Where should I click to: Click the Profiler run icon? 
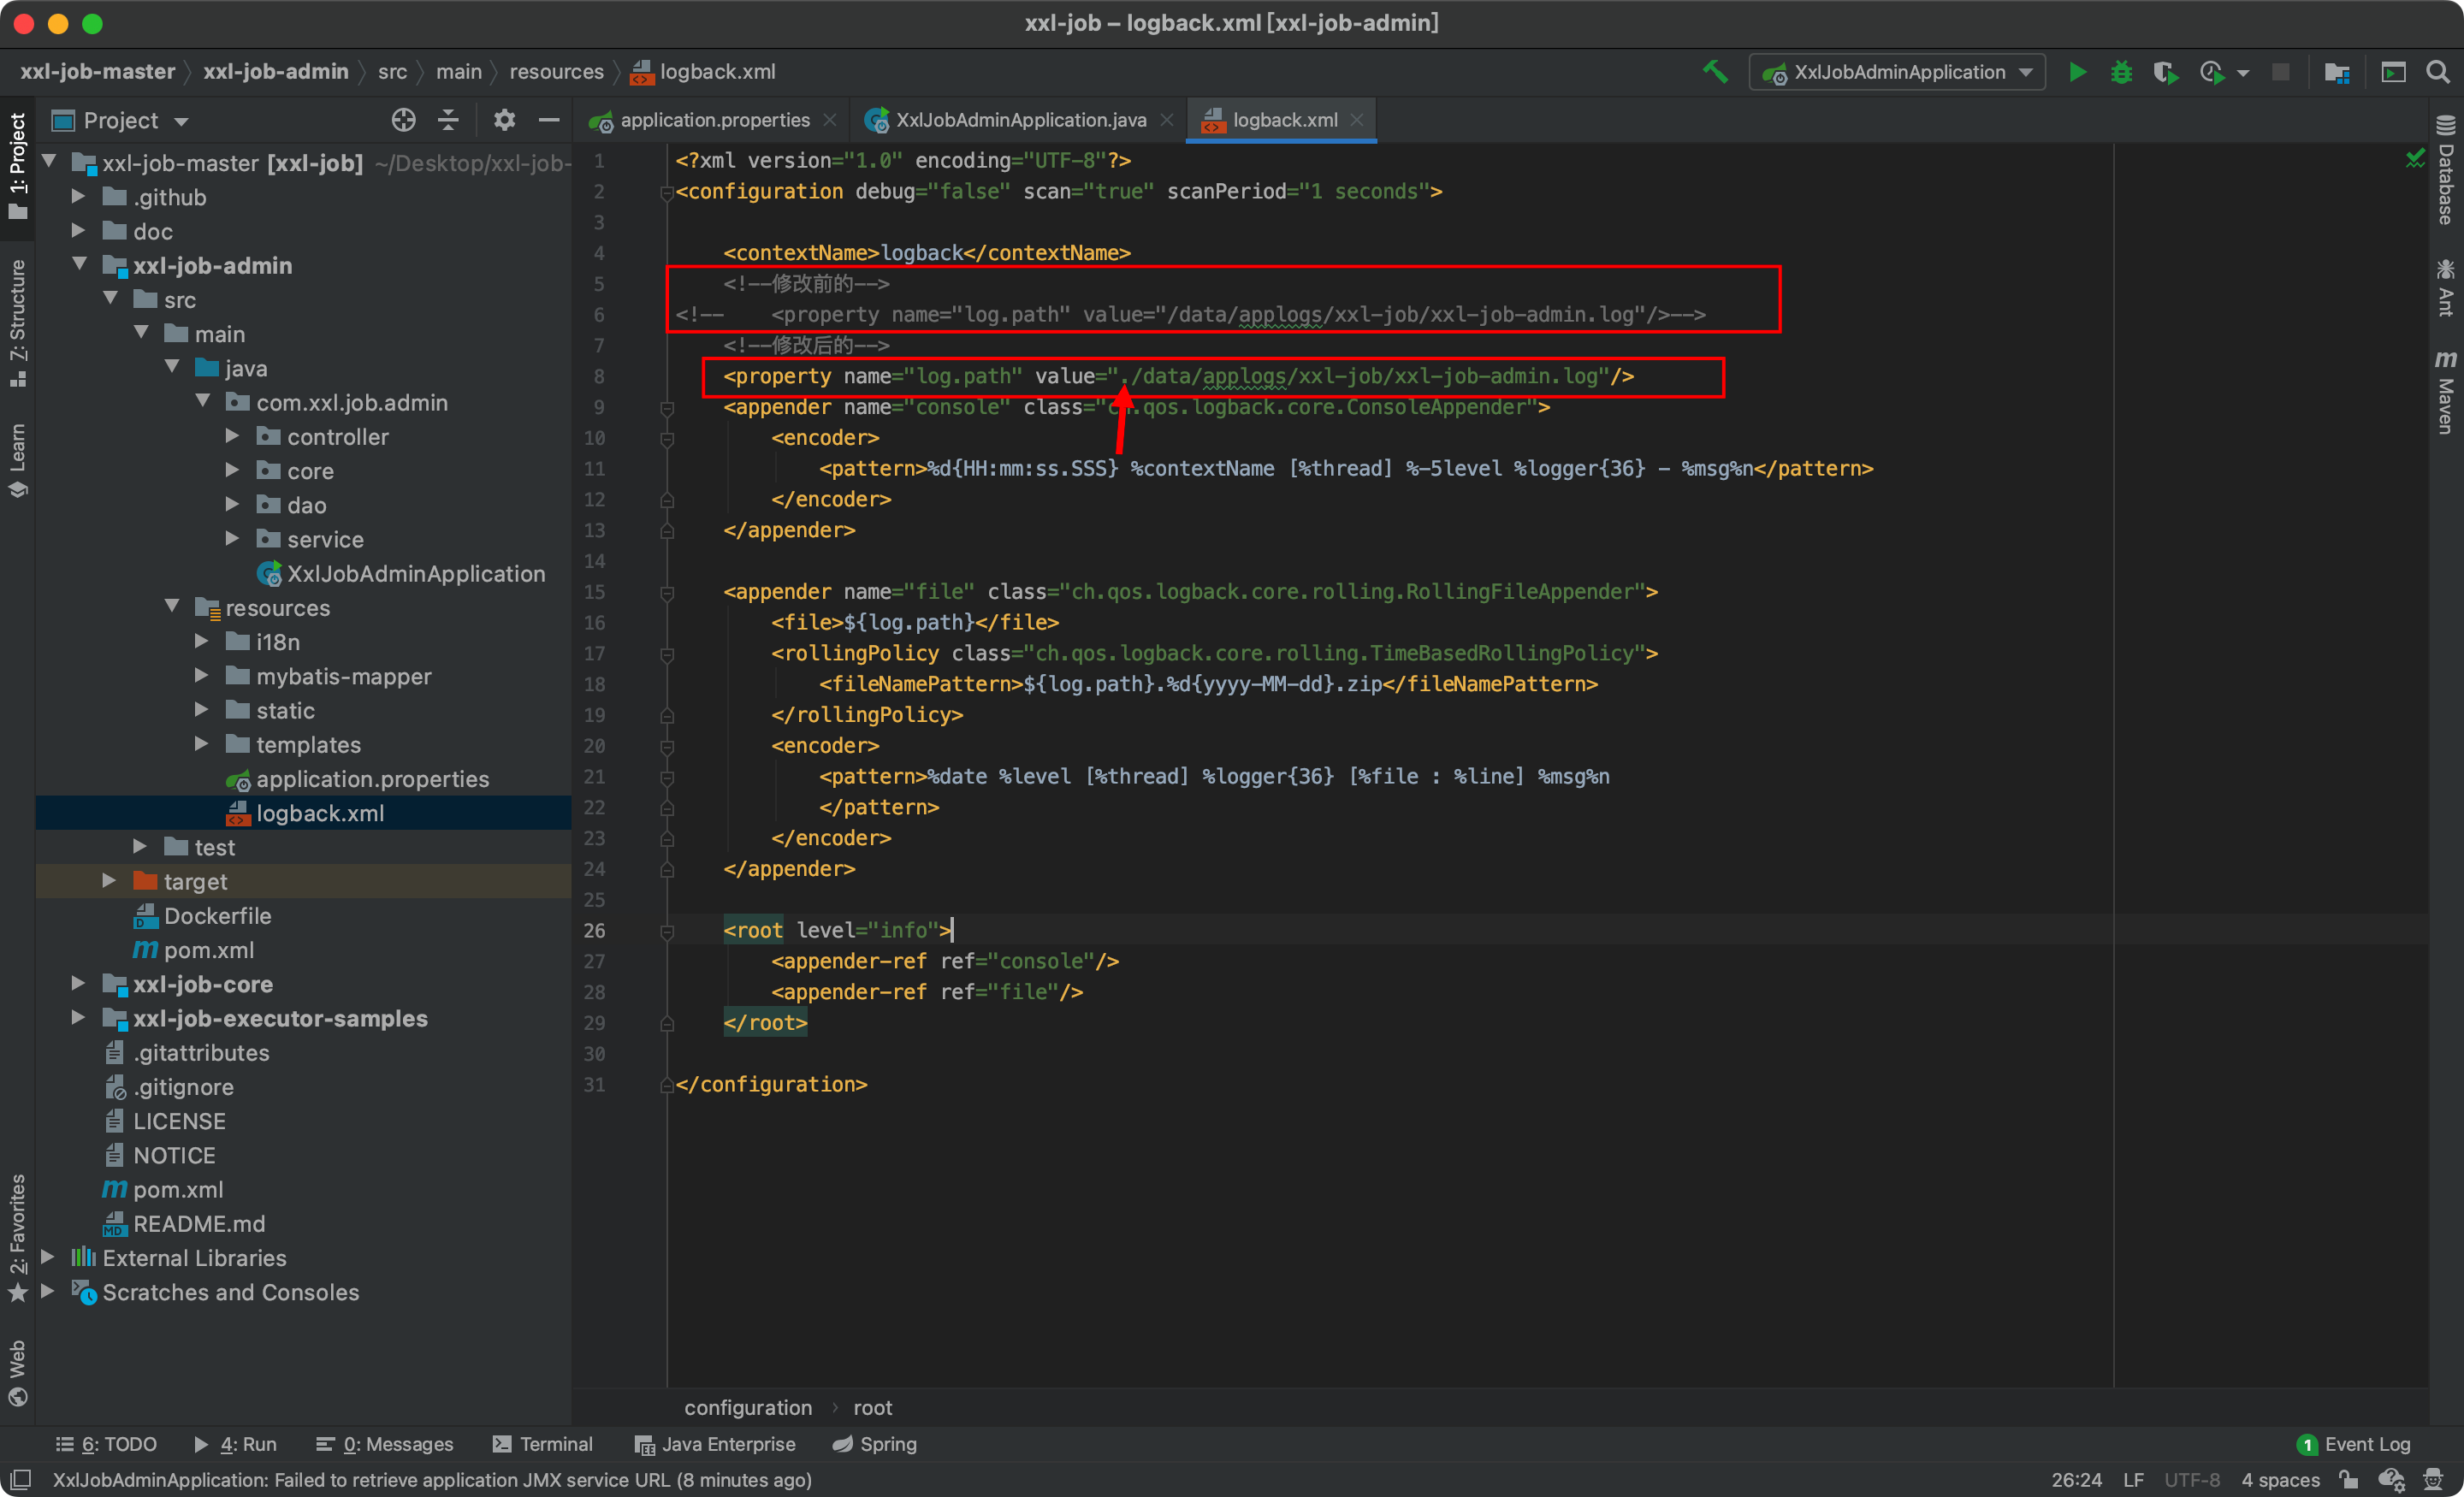pos(2211,72)
